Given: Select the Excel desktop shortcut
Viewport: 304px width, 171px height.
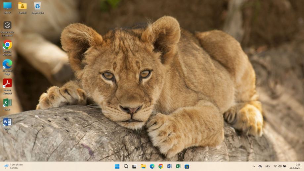Looking at the screenshot, I should pyautogui.click(x=7, y=104).
